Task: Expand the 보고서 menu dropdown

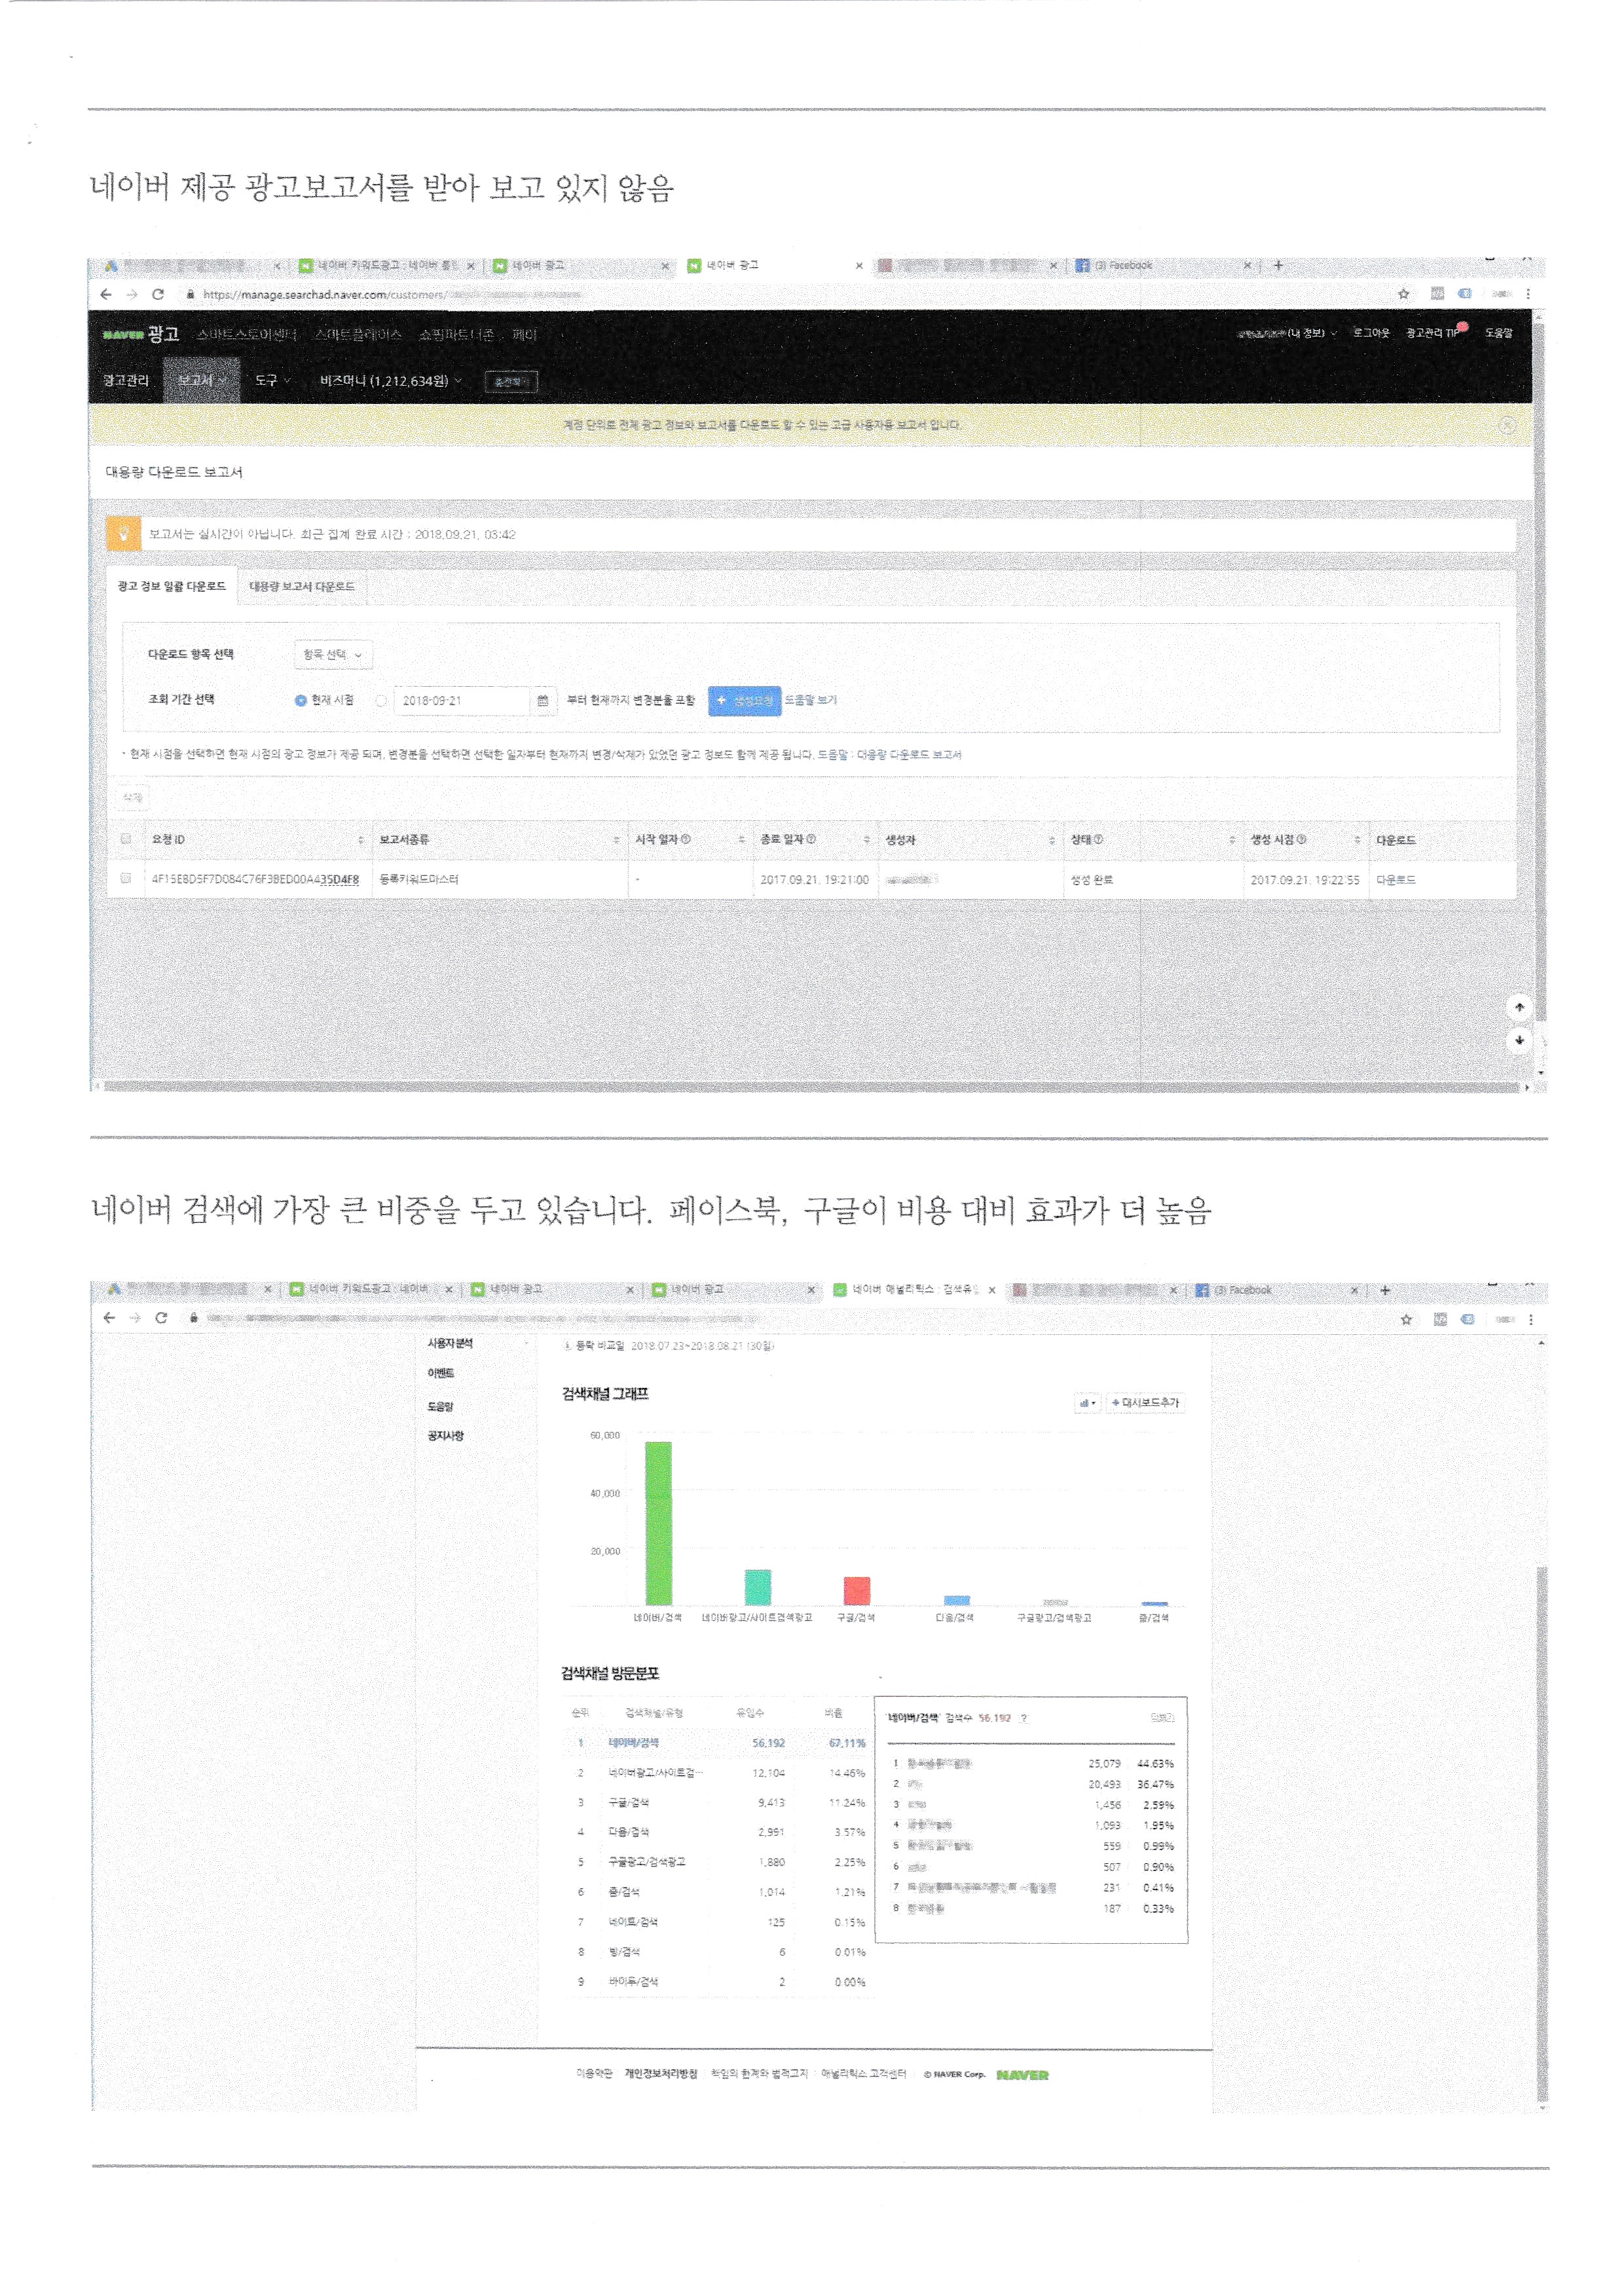Action: point(201,381)
